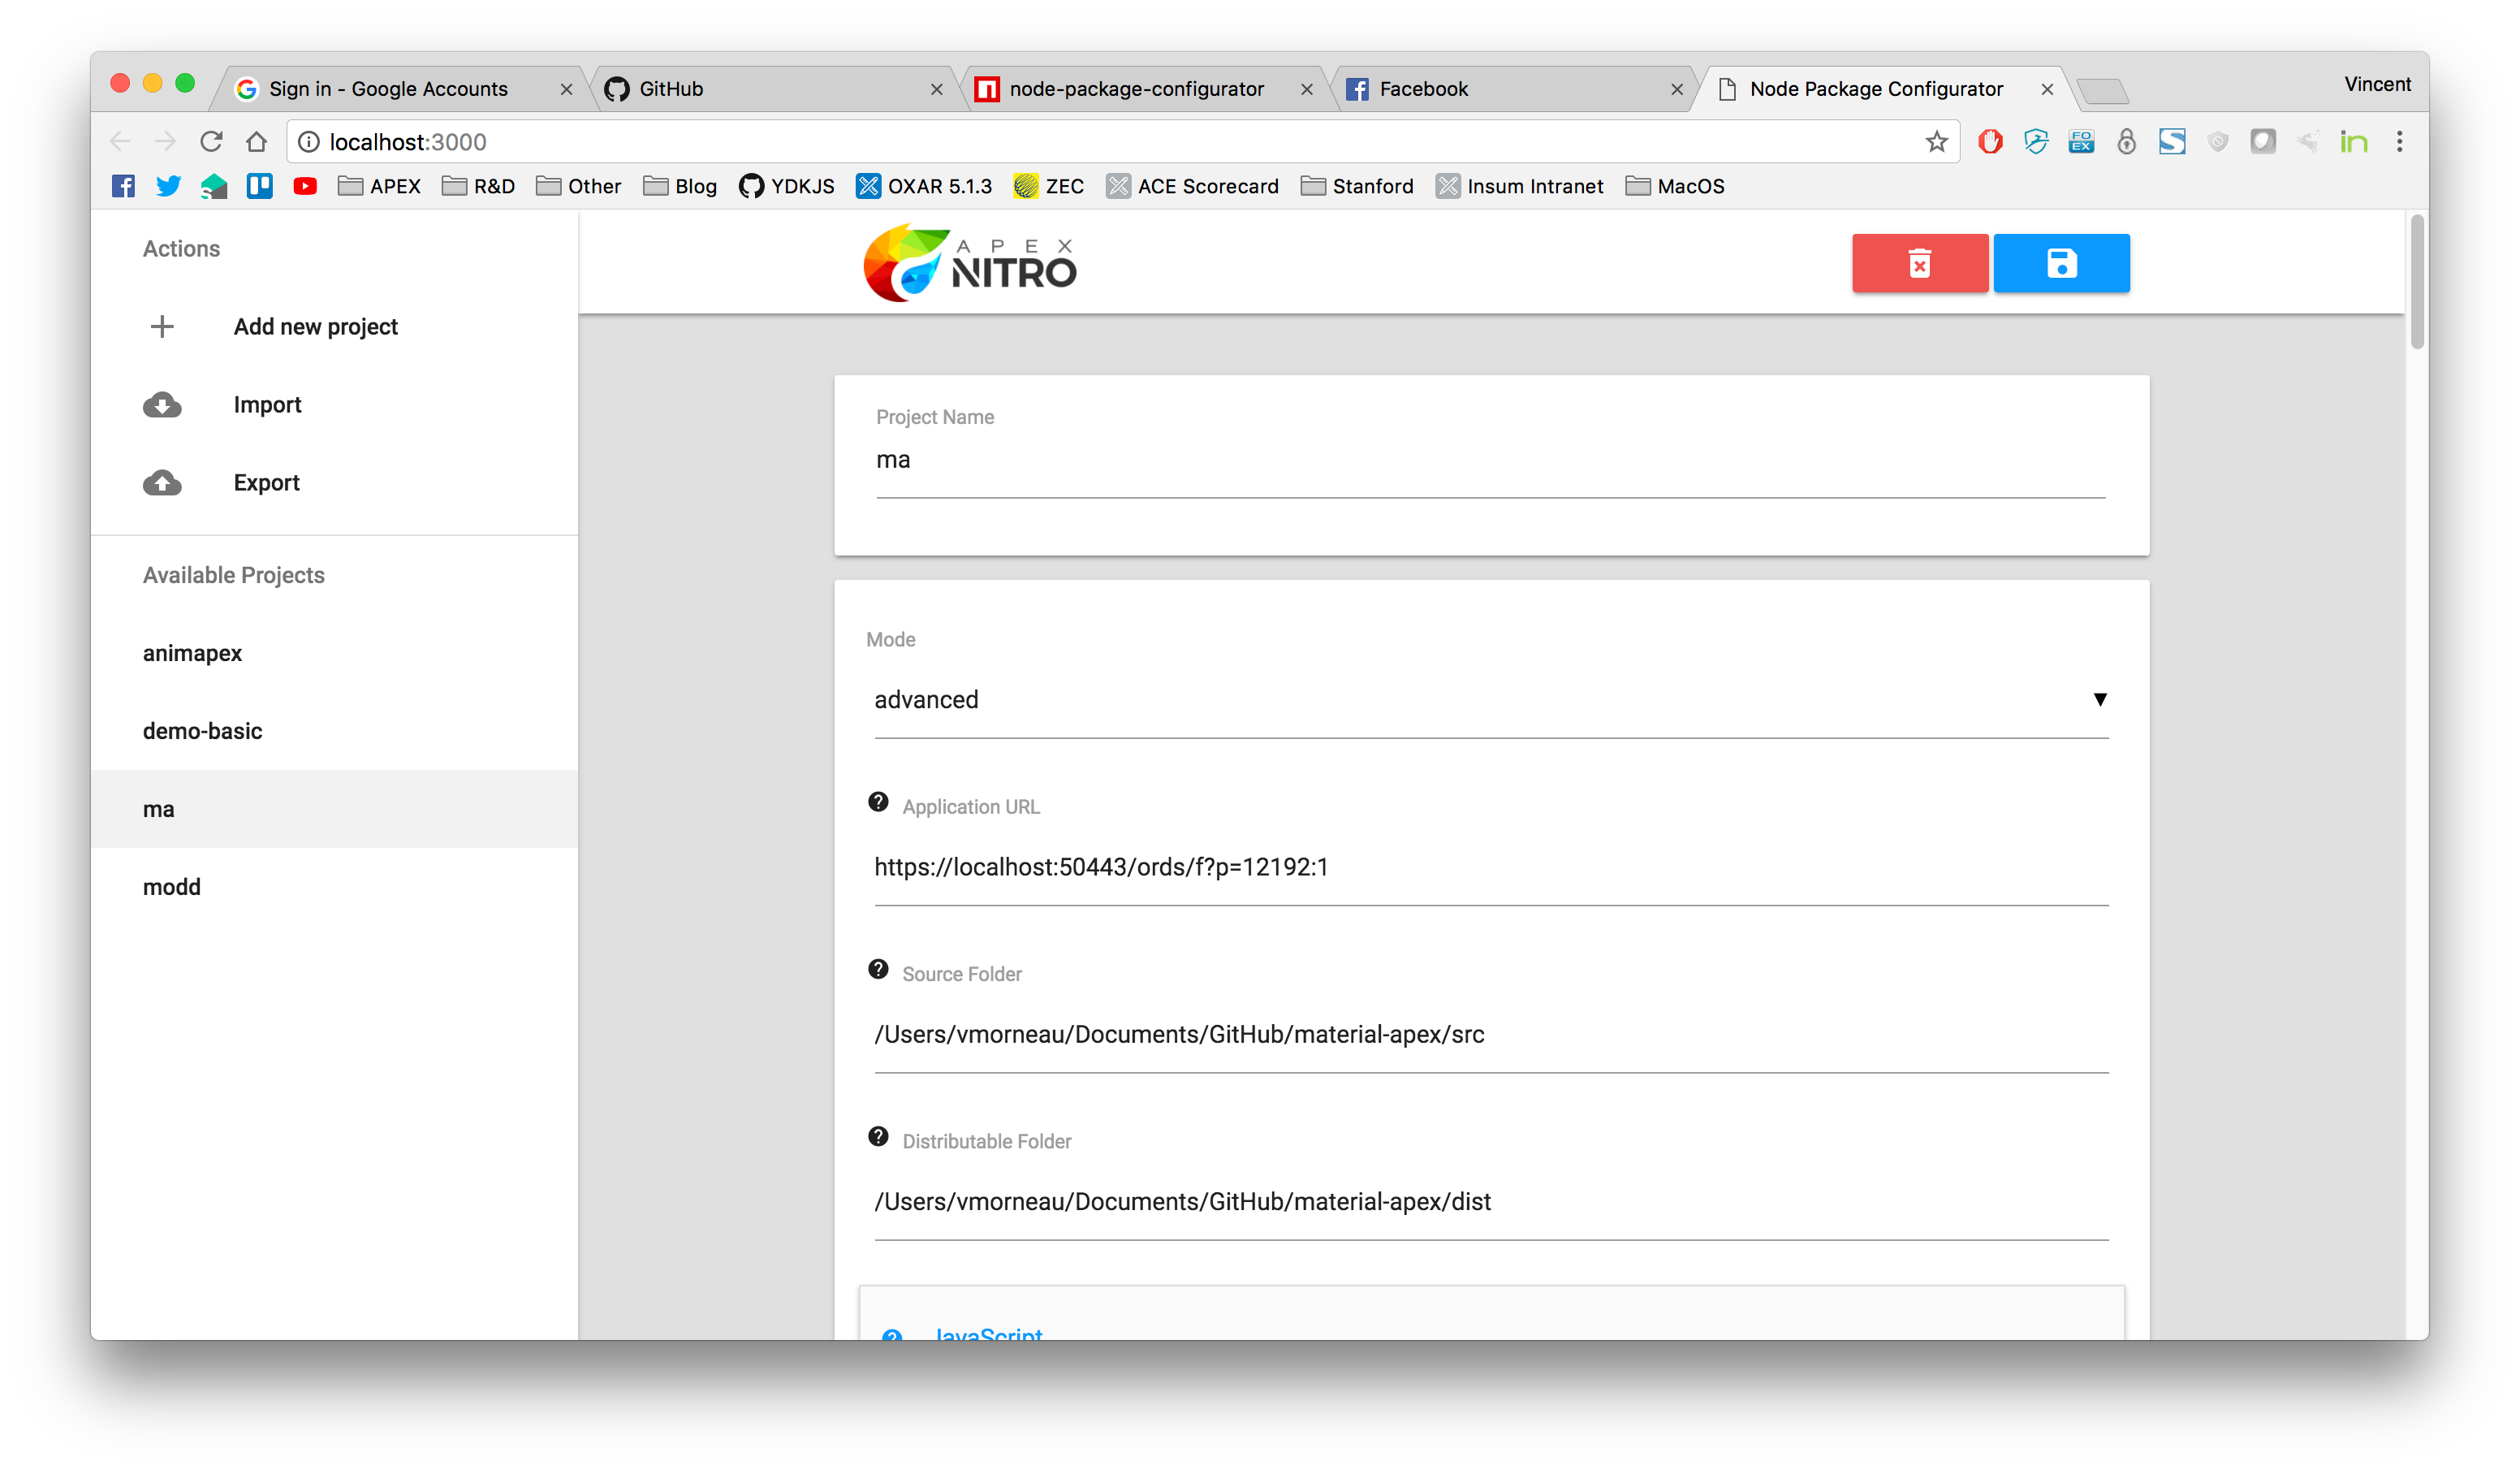2520x1470 pixels.
Task: Open the Mode dropdown set to advanced
Action: [x=1490, y=699]
